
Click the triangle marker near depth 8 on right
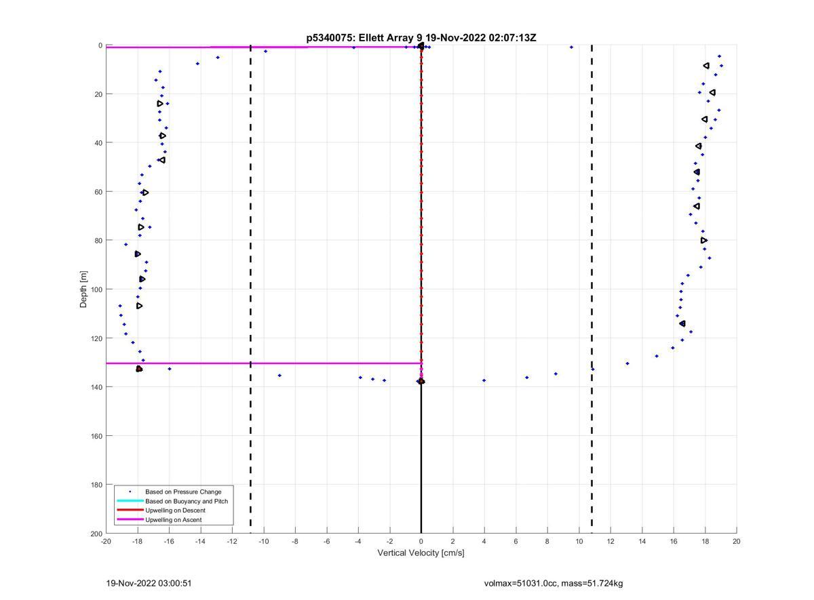(x=706, y=66)
